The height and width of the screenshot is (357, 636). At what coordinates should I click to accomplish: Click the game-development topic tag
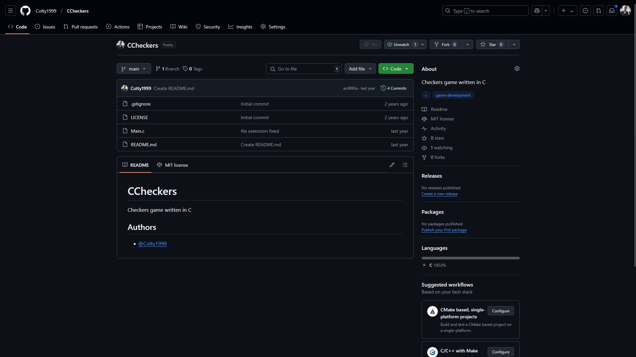[x=453, y=95]
